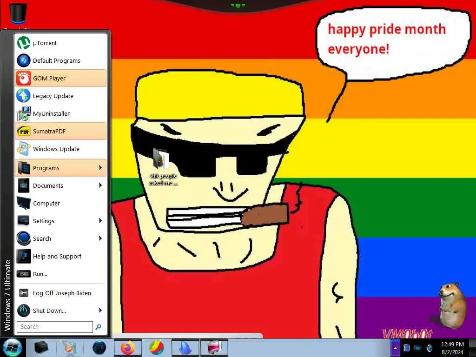Open the Search menu item
This screenshot has height=357, width=476.
61,238
